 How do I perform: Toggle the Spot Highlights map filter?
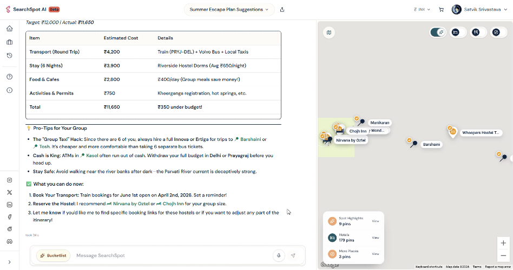coord(438,32)
